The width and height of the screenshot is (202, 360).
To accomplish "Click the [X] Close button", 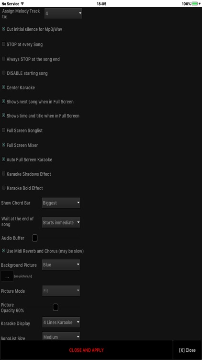I will [x=187, y=350].
